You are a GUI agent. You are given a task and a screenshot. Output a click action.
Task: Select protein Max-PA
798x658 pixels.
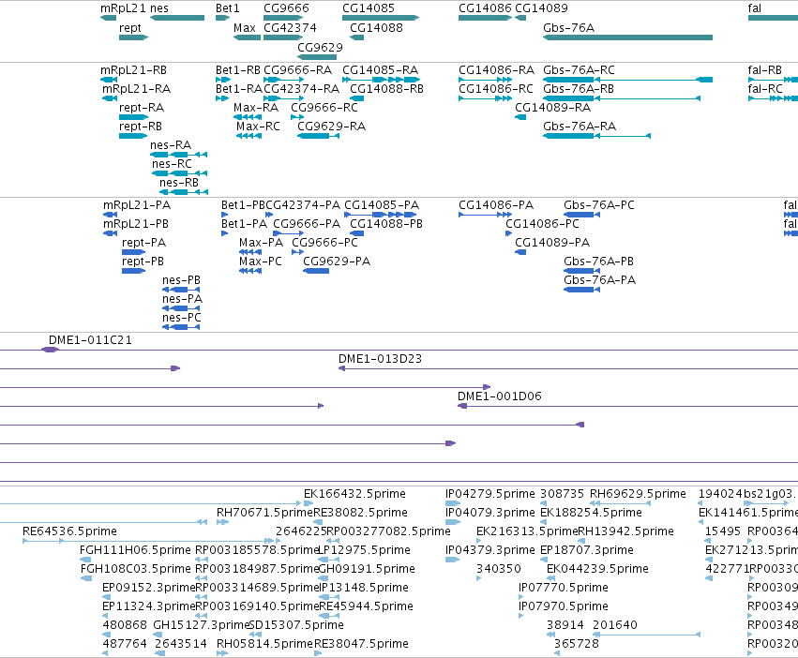pos(261,243)
